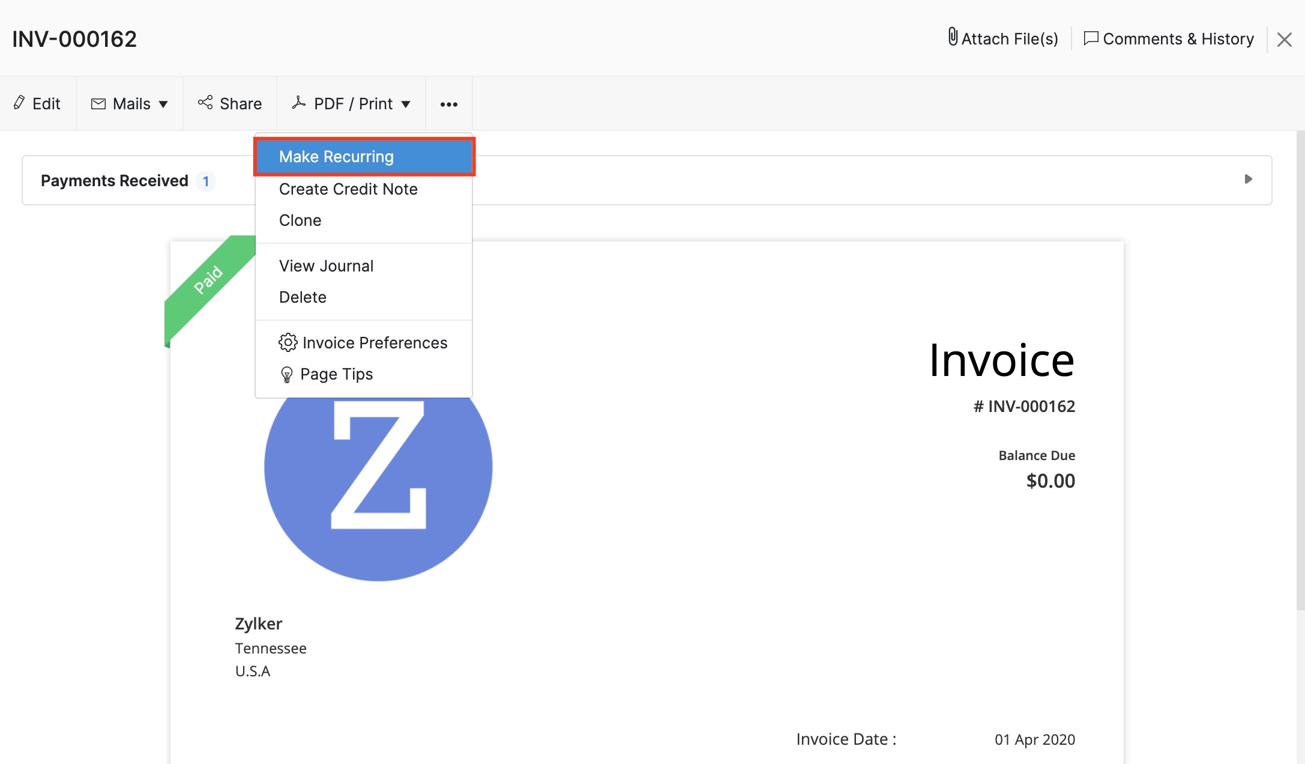
Task: Click Attach File(s) text link
Action: (1010, 39)
